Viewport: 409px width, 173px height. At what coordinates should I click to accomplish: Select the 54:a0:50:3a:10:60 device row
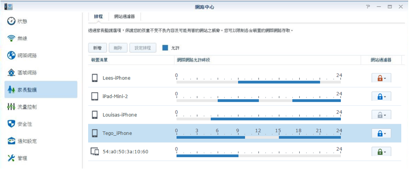click(245, 152)
